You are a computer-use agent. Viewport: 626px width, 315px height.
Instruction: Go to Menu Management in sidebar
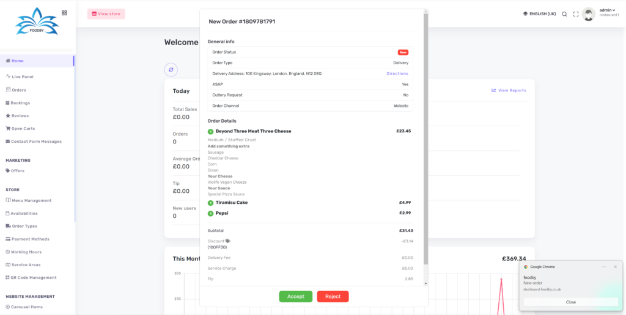pos(31,201)
